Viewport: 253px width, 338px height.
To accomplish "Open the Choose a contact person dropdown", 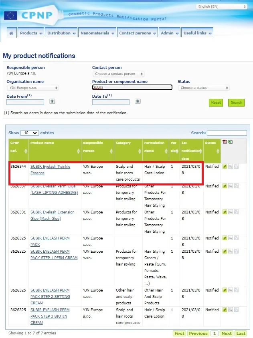I will click(119, 74).
